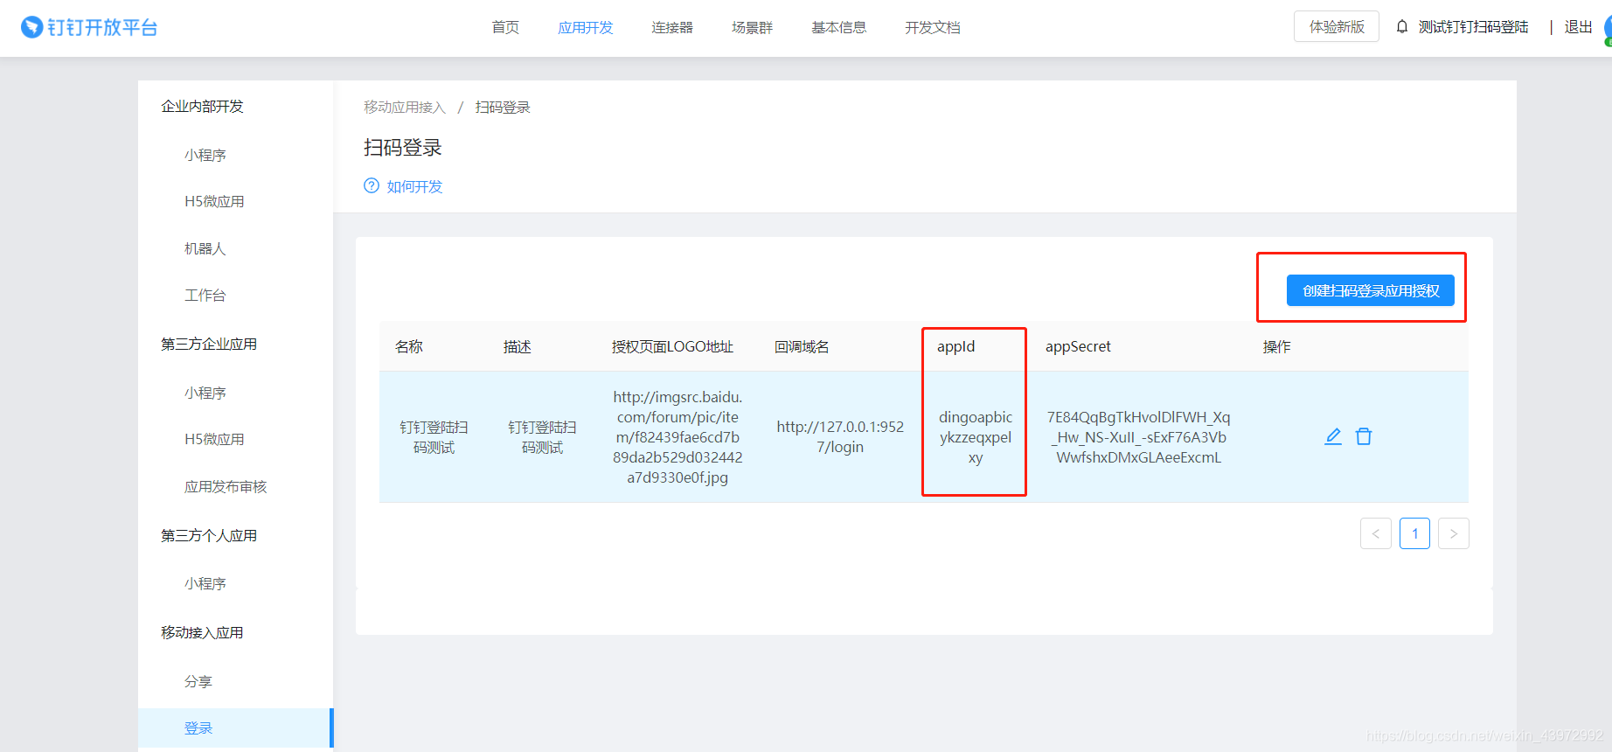Select page 1 in pagination

[x=1414, y=533]
